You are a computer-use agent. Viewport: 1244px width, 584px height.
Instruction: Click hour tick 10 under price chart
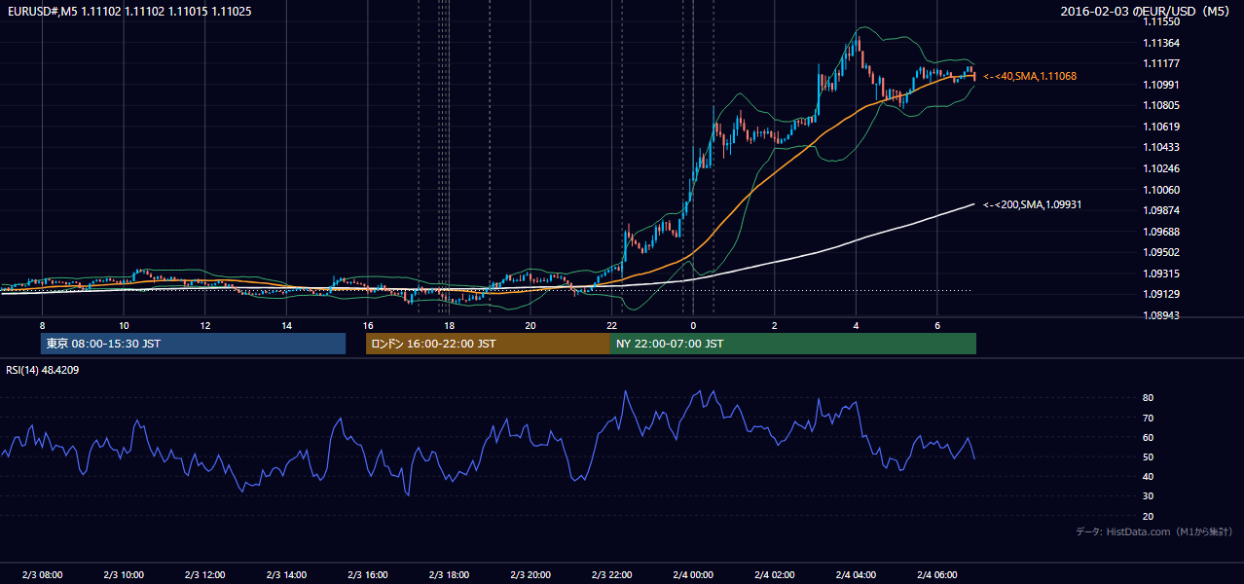pyautogui.click(x=124, y=325)
